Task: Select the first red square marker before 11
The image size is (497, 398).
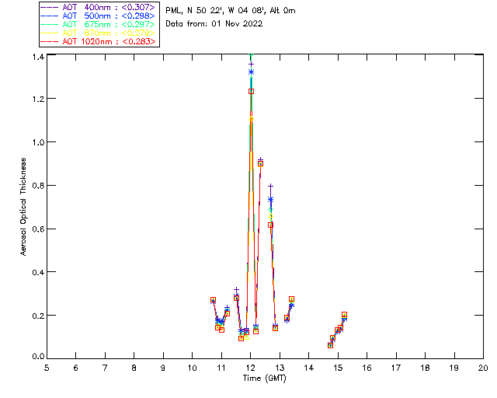Action: pos(213,300)
